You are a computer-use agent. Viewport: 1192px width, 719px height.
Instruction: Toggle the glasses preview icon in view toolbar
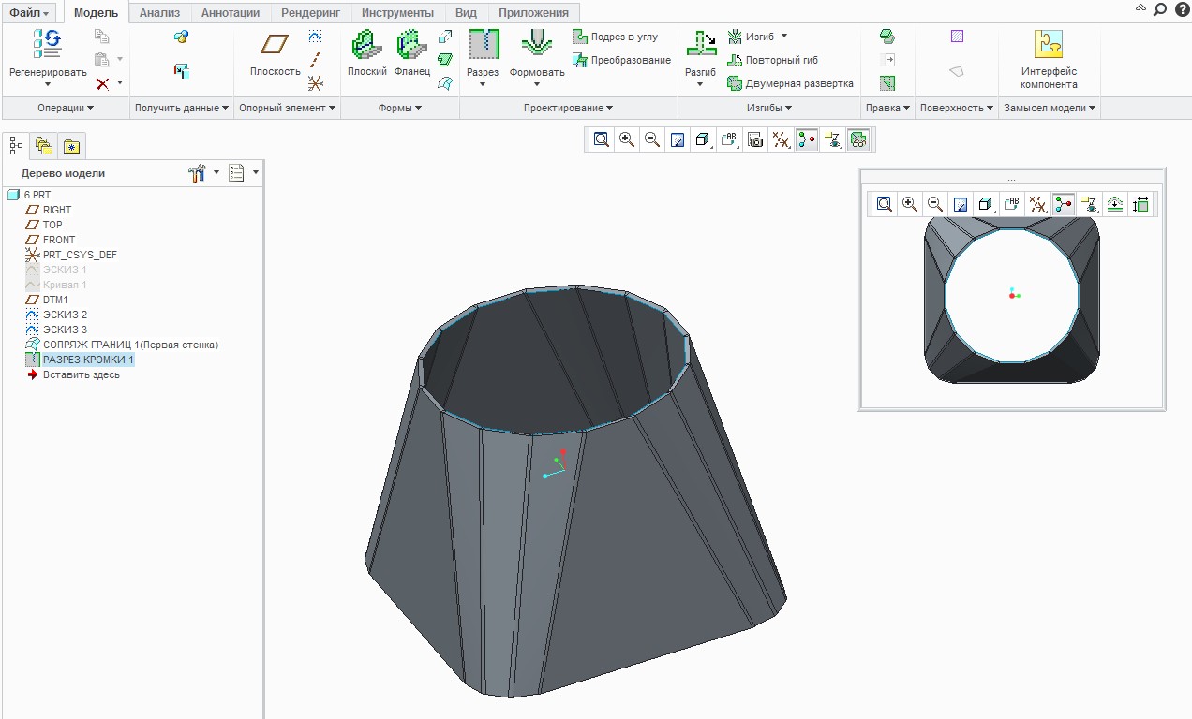pyautogui.click(x=857, y=139)
